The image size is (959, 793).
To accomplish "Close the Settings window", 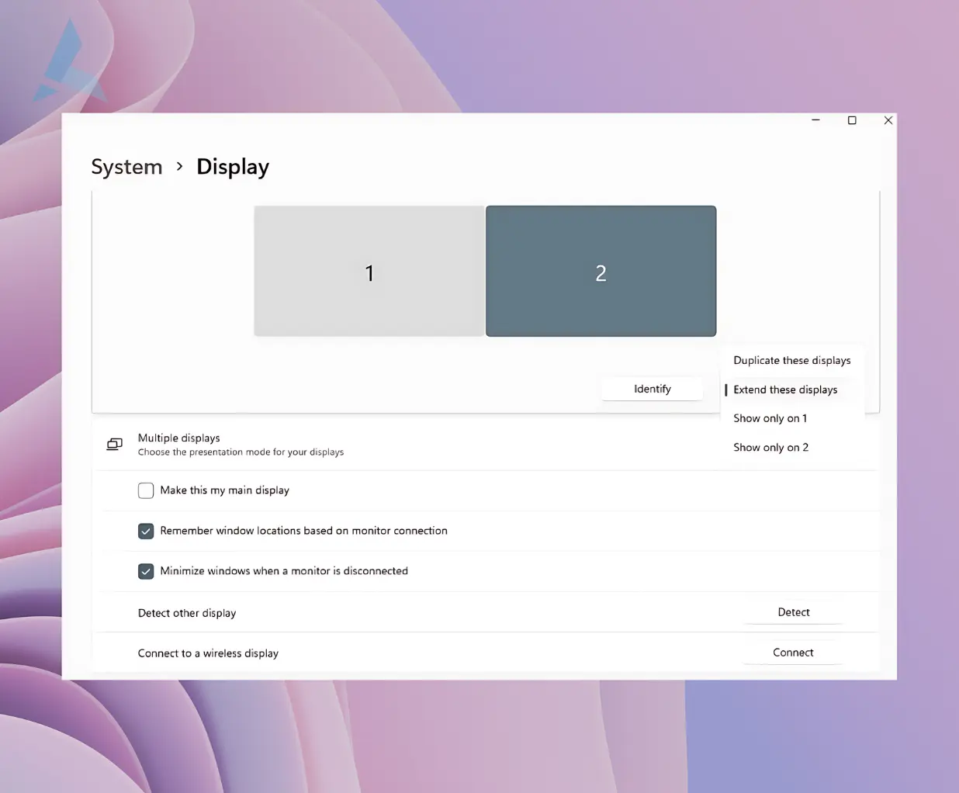I will pyautogui.click(x=888, y=120).
